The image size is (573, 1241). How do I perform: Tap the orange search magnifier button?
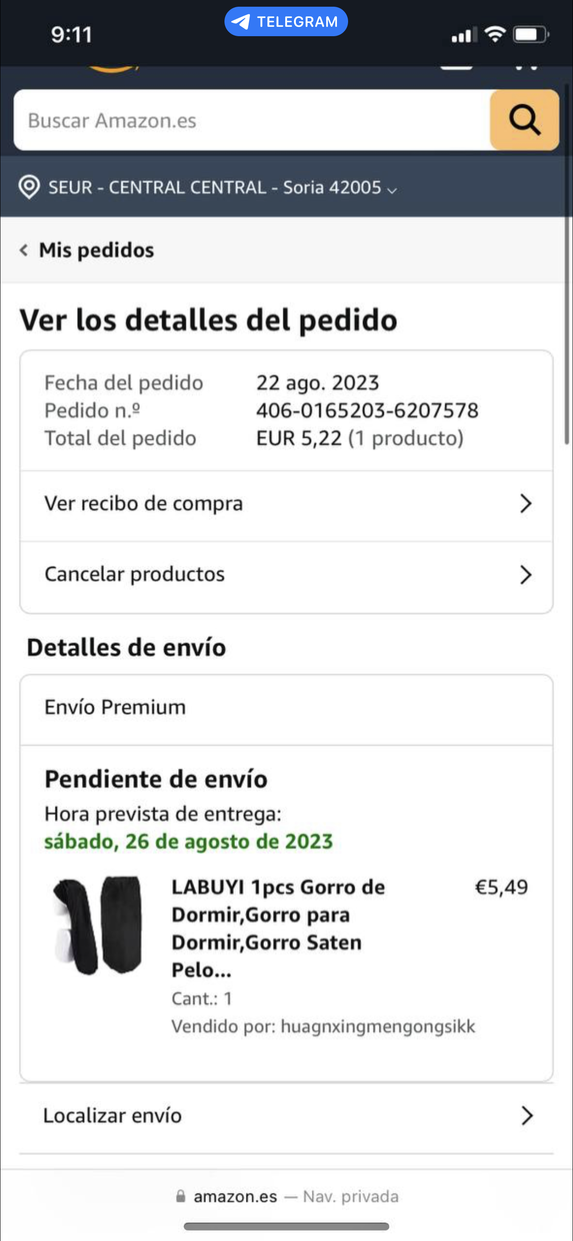pos(524,119)
